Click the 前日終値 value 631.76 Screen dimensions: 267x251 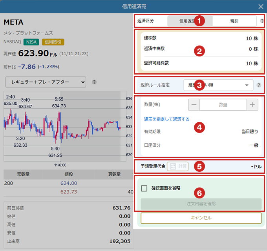(x=121, y=208)
